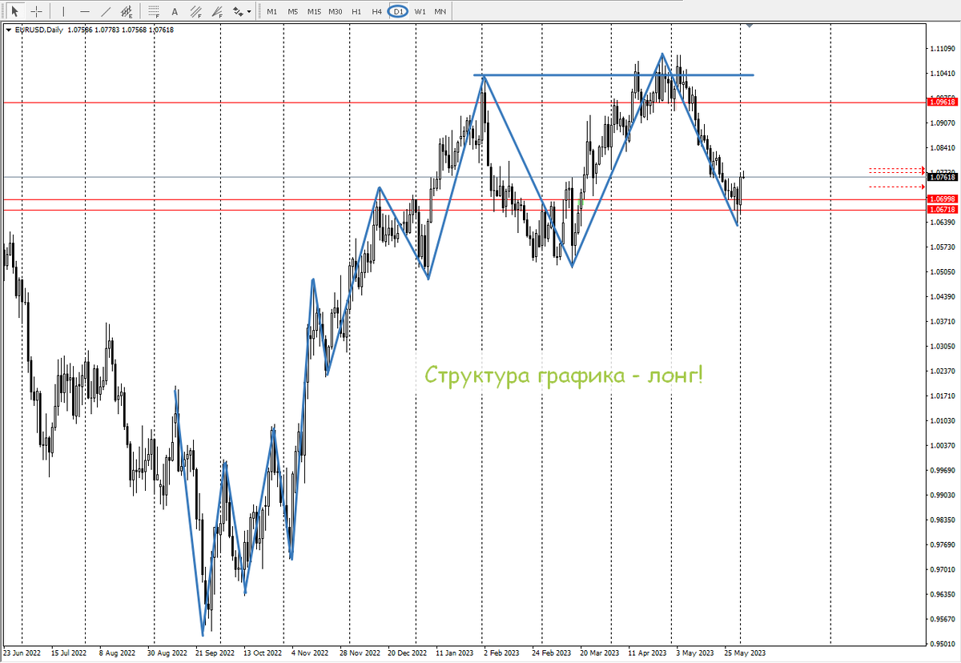Switch chart to M30 timeframe

(336, 11)
